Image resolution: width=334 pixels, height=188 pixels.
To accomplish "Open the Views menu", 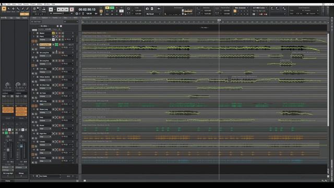I will (14, 4).
